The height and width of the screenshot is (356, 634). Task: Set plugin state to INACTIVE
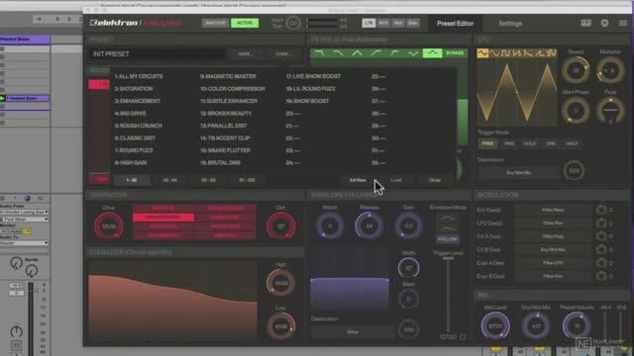[x=215, y=23]
